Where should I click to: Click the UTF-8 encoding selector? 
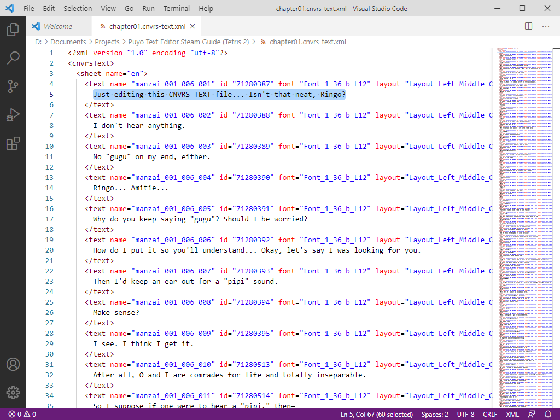465,415
